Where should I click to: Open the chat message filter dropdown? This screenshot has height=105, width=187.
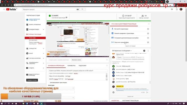point(122,51)
